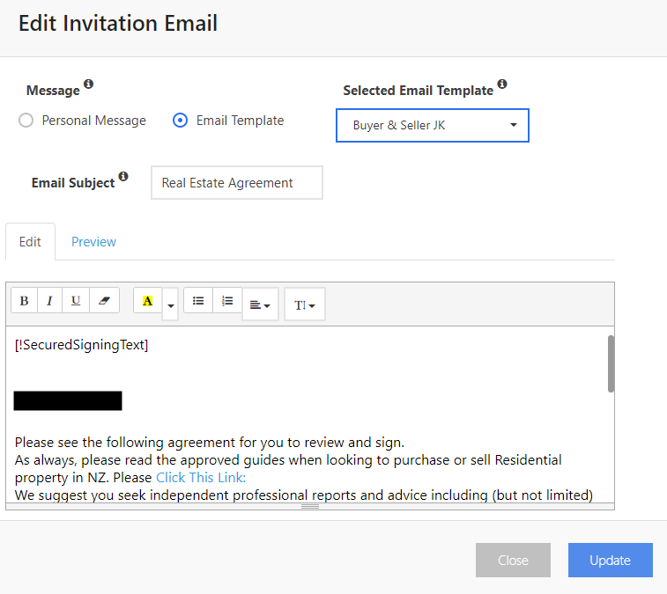Screen dimensions: 667x594
Task: Click info icon next to Email Subject
Action: click(x=123, y=177)
